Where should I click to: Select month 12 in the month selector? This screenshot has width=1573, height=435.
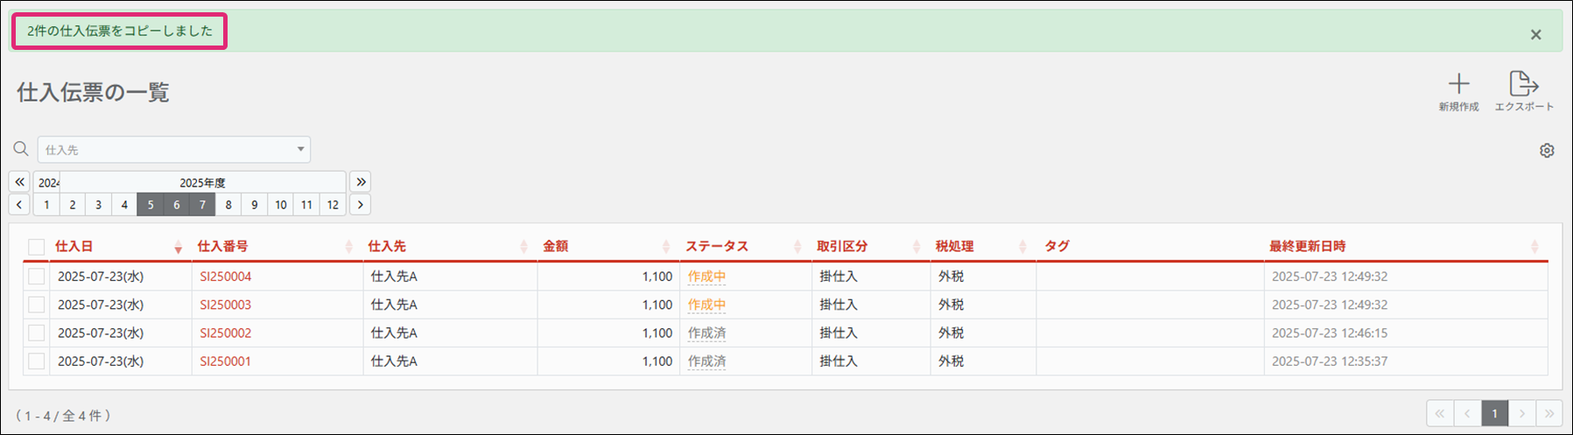point(333,205)
